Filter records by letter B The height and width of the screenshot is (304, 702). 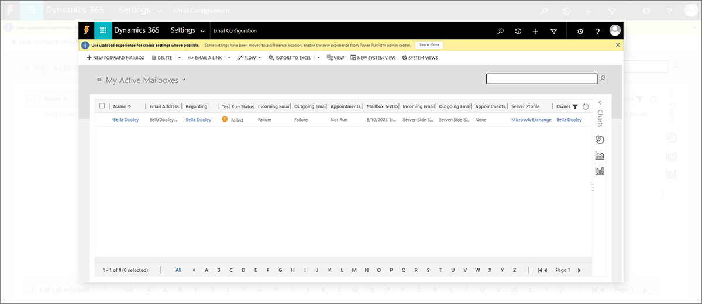218,270
